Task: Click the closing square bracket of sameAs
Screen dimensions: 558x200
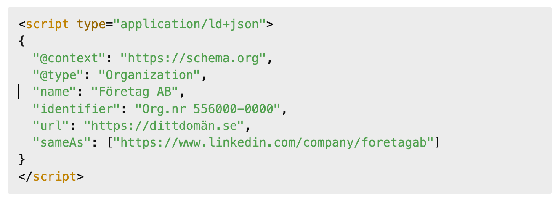Action: point(438,143)
